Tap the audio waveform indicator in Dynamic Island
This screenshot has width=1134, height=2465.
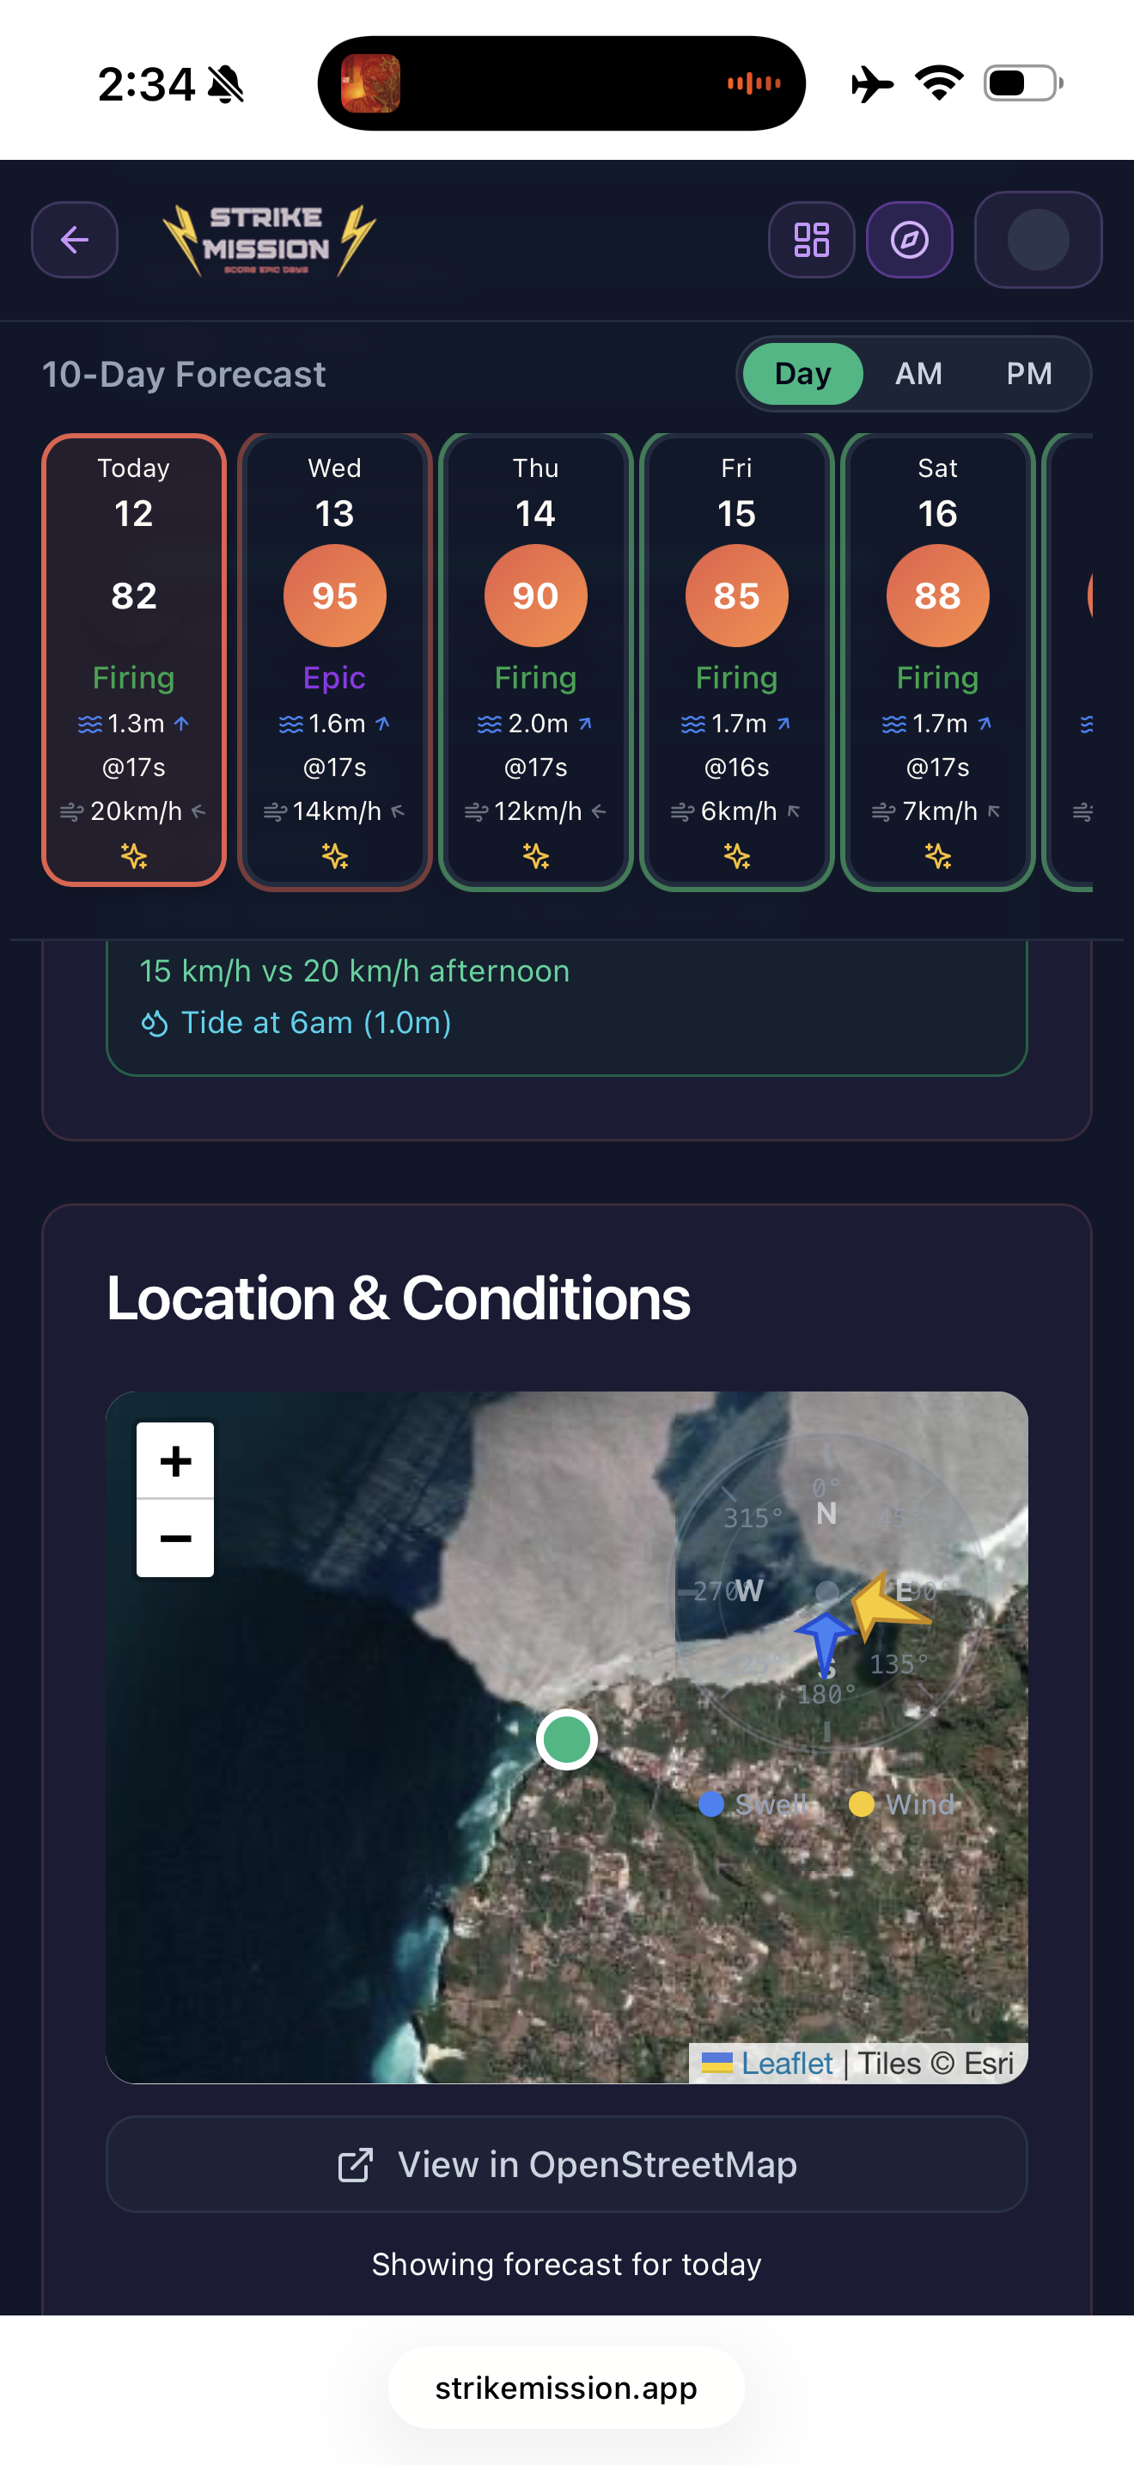tap(754, 83)
